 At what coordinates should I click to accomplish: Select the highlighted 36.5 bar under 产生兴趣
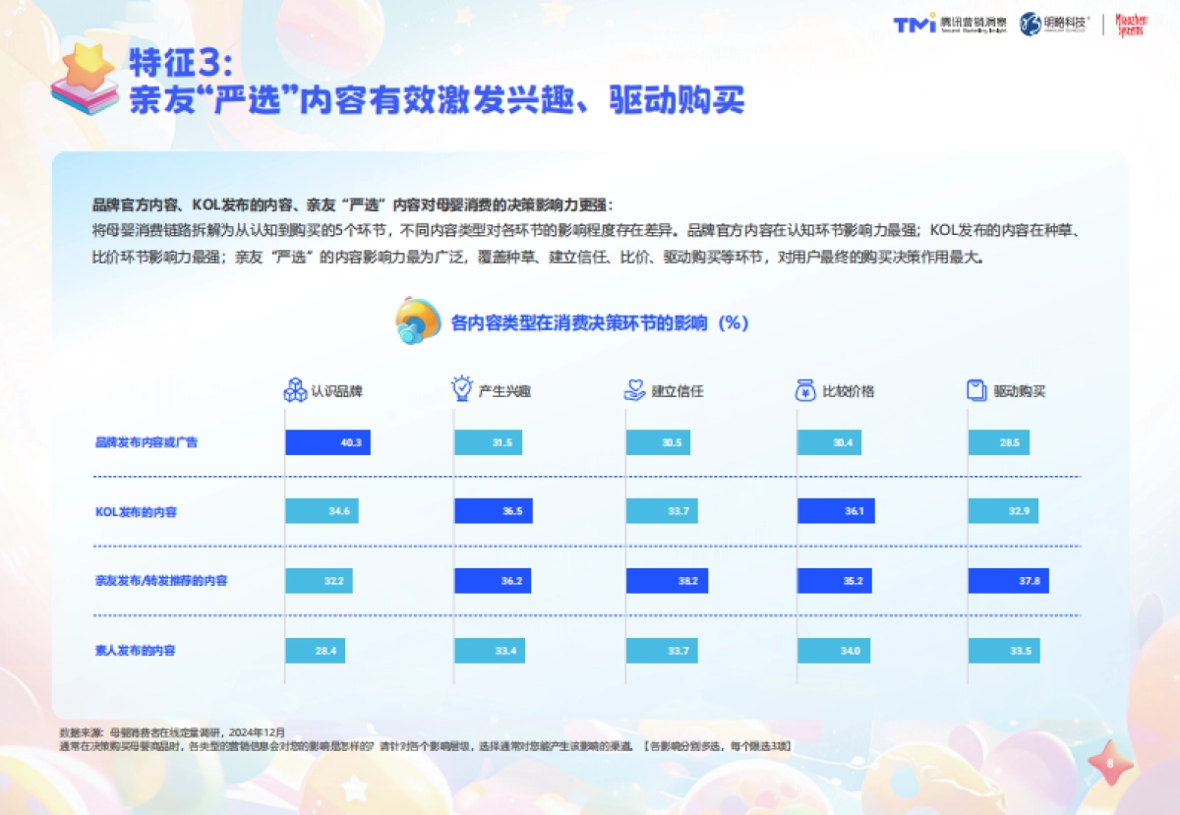[494, 511]
